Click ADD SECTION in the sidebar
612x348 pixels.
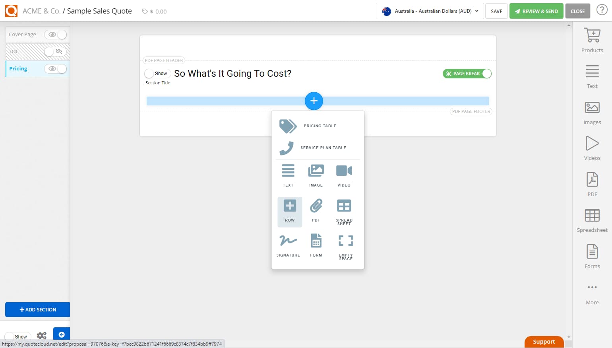point(37,309)
